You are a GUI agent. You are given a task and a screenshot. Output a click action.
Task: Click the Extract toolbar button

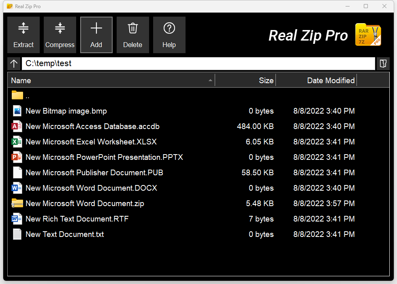coord(23,35)
